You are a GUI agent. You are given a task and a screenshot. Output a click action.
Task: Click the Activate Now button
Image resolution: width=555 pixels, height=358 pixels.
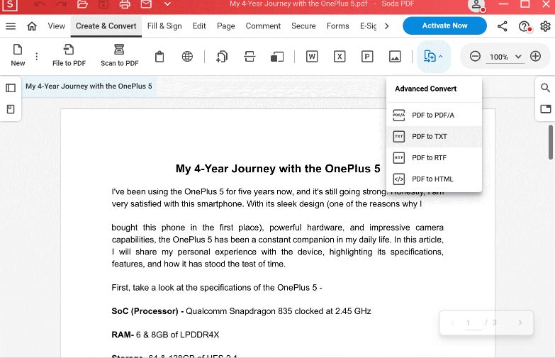pos(444,26)
